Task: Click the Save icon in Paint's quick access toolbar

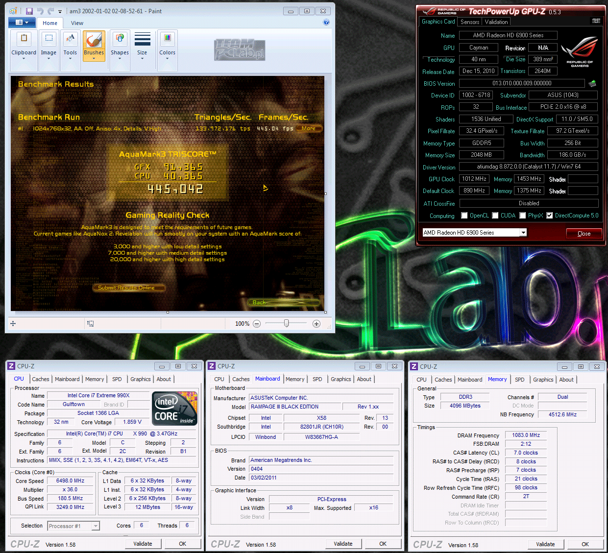Action: 29,11
